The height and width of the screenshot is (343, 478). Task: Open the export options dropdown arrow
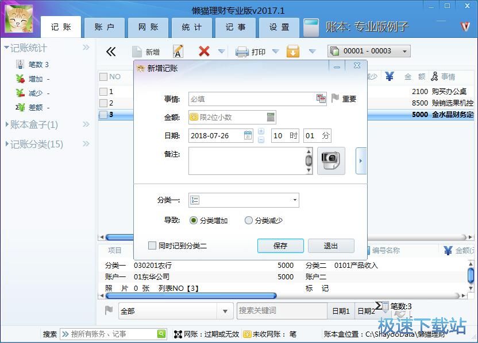312,52
